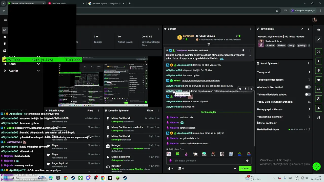Screen dimensions: 324x182
Task: Expand the pinned message chevron
Action: point(250,56)
